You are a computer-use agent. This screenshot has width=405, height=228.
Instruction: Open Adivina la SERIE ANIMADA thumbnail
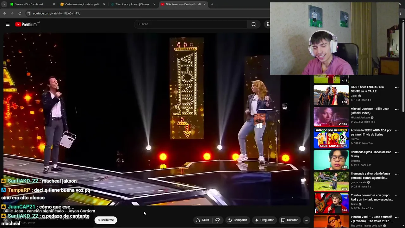[331, 138]
